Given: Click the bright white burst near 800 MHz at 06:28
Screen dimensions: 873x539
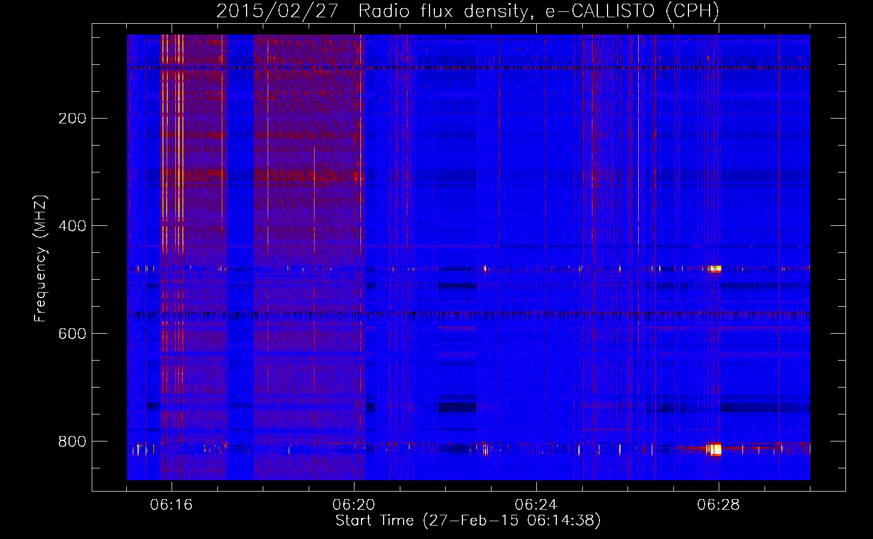Looking at the screenshot, I should pyautogui.click(x=714, y=449).
